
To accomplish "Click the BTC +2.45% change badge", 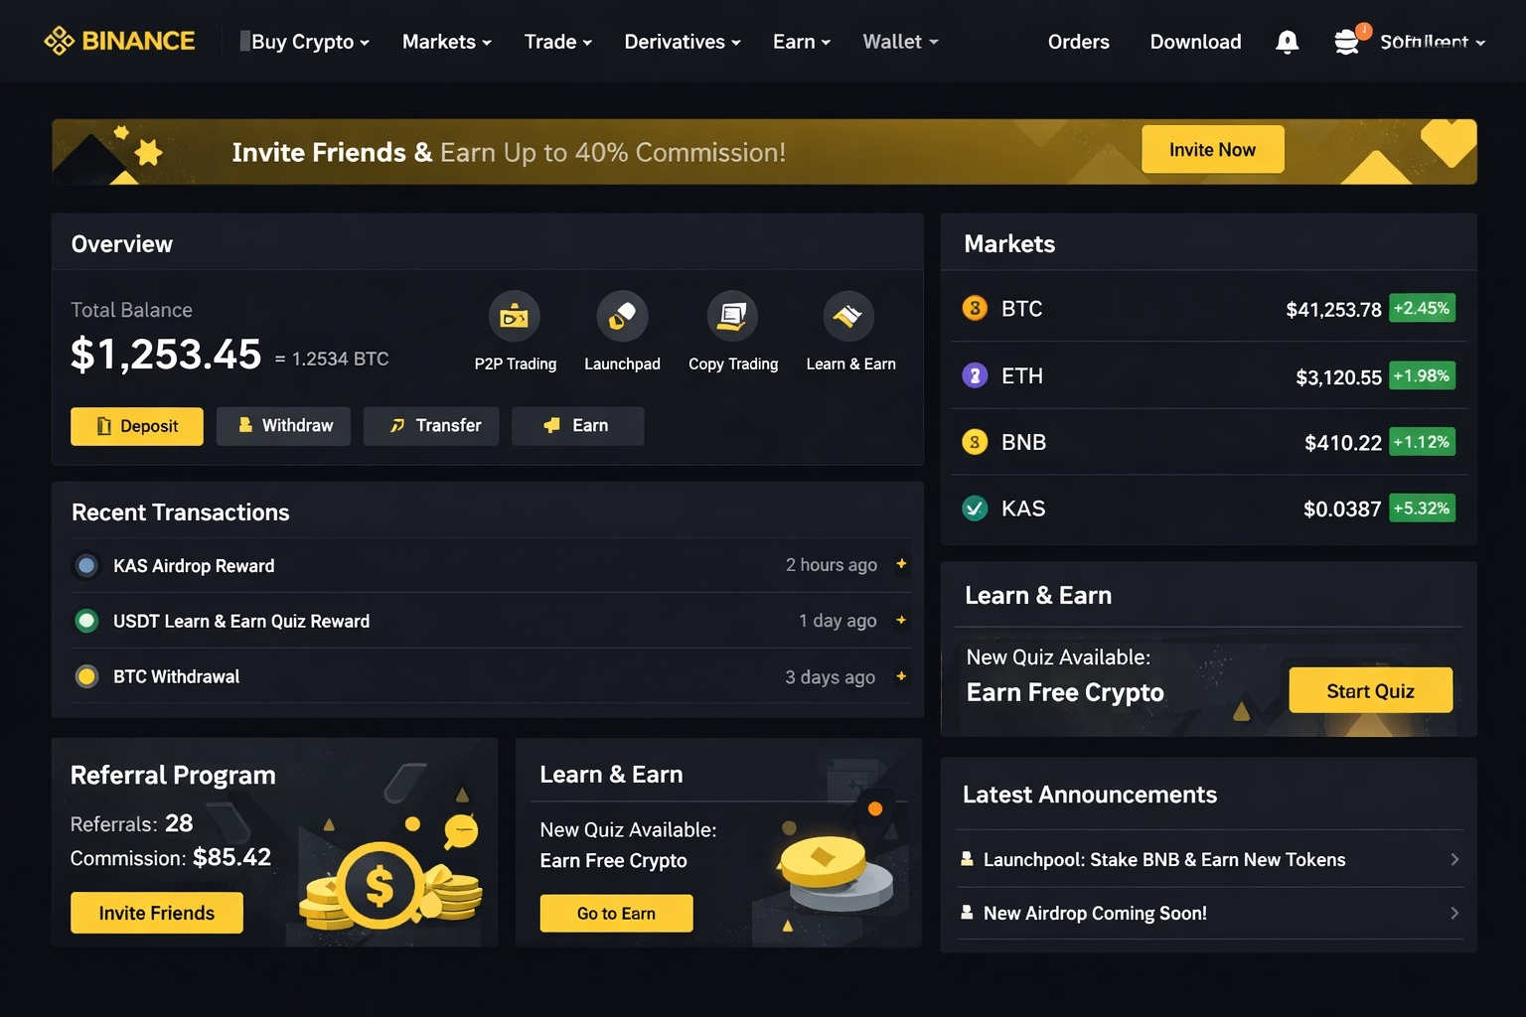I will [x=1422, y=308].
